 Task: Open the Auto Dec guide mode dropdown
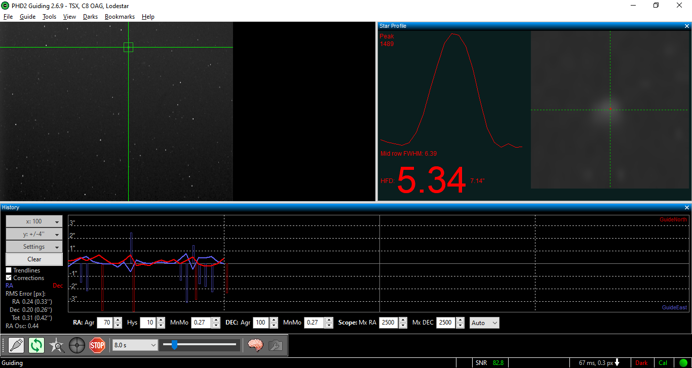484,323
